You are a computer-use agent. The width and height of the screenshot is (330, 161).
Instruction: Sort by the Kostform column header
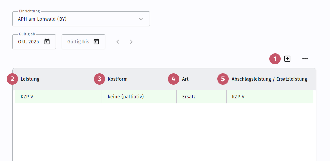118,79
